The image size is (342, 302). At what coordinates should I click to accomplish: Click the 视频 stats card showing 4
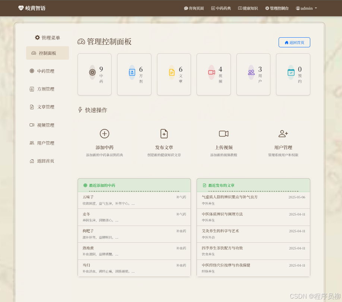[213, 74]
